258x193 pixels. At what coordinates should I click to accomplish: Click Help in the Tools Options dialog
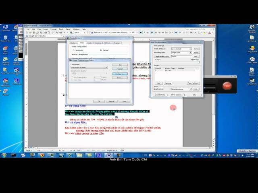click(124, 101)
